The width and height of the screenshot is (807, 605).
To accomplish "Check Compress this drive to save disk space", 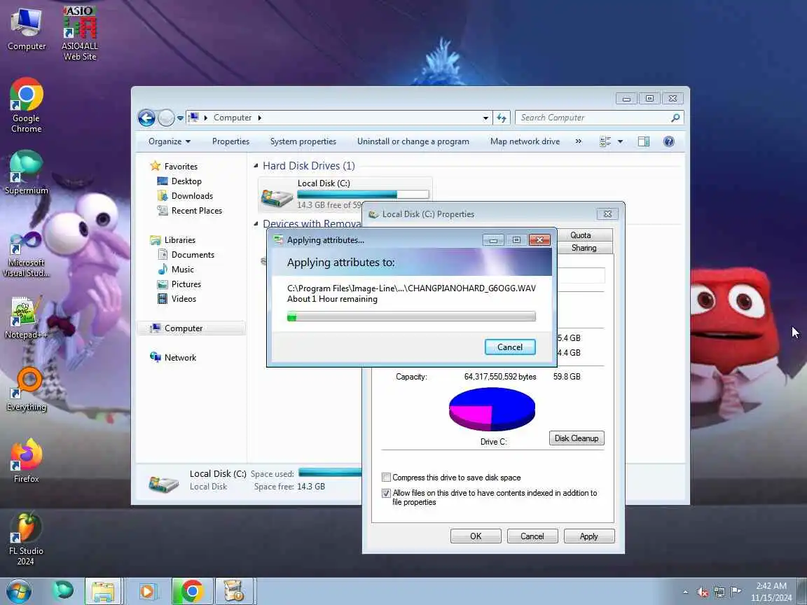I will tap(386, 478).
